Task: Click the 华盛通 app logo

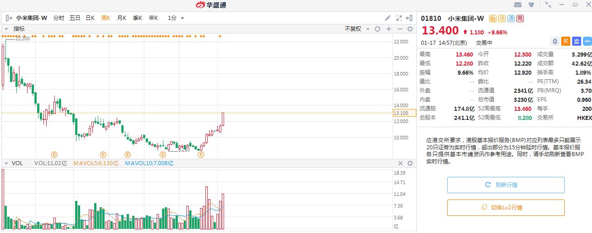Action: point(211,5)
